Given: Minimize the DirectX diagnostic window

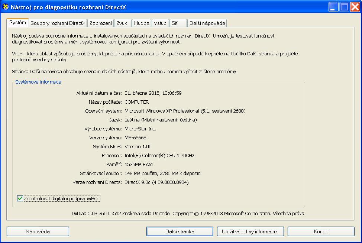Looking at the screenshot, I should pyautogui.click(x=333, y=7).
